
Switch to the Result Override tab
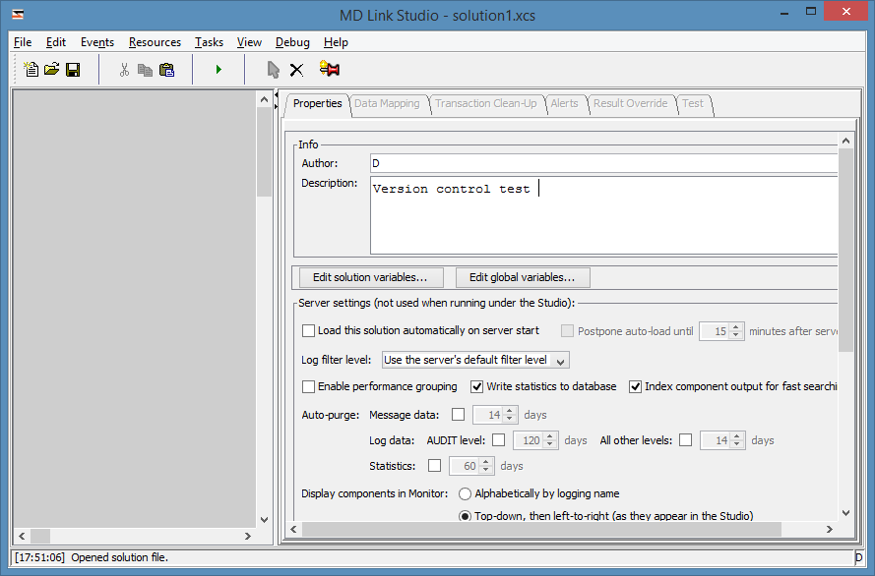(630, 103)
